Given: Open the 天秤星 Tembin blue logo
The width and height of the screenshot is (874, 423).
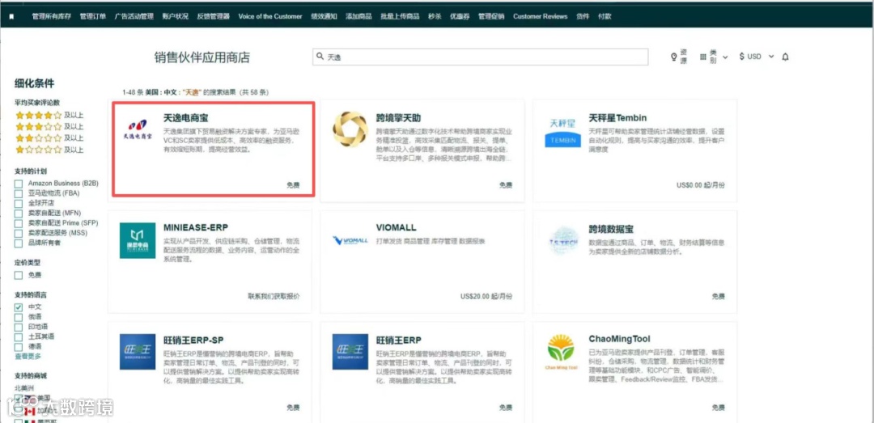Looking at the screenshot, I should (562, 133).
